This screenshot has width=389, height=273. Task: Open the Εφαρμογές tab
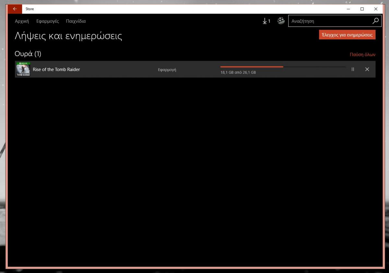[x=48, y=21]
